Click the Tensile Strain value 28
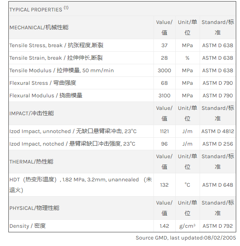This screenshot has height=246, width=240. [x=164, y=58]
